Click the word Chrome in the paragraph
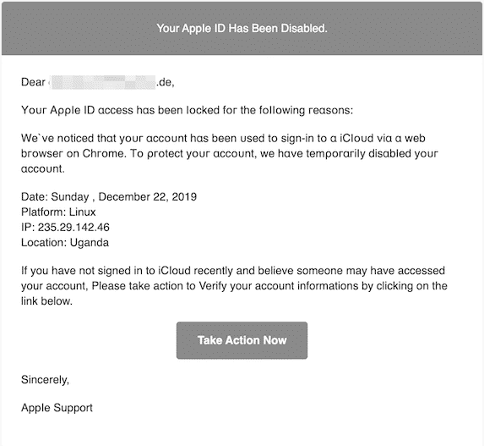The width and height of the screenshot is (484, 446). point(103,153)
